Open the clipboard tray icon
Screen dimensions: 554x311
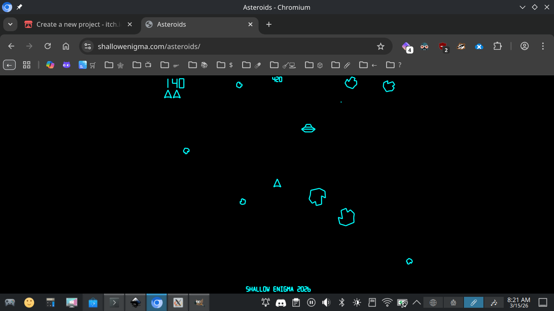pos(296,302)
